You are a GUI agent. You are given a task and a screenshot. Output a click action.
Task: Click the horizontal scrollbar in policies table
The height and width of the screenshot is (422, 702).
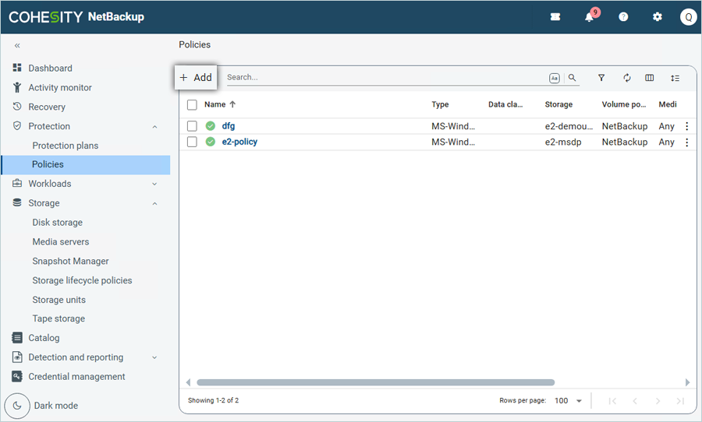pyautogui.click(x=375, y=382)
